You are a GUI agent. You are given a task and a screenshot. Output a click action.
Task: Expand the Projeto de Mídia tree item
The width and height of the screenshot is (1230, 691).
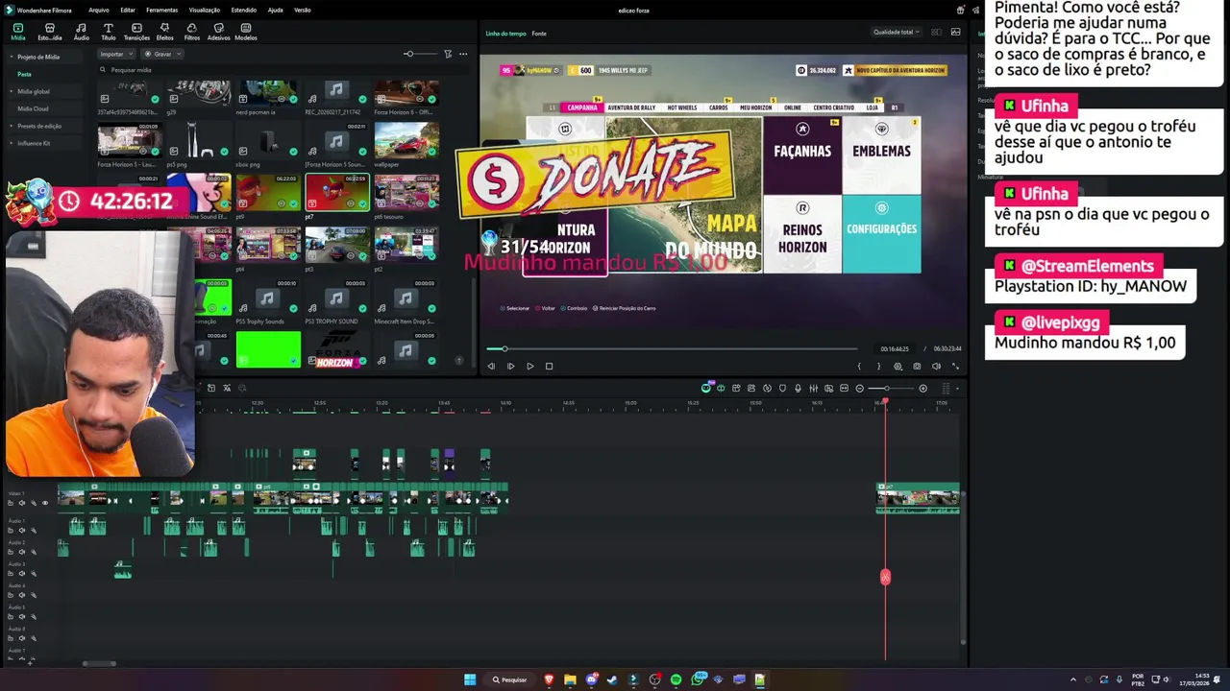[x=12, y=57]
